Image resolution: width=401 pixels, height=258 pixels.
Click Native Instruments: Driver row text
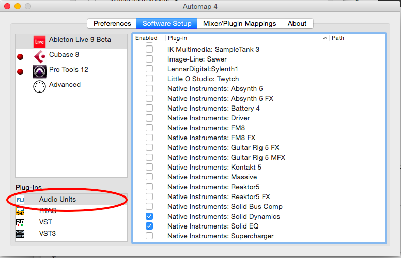(x=209, y=118)
